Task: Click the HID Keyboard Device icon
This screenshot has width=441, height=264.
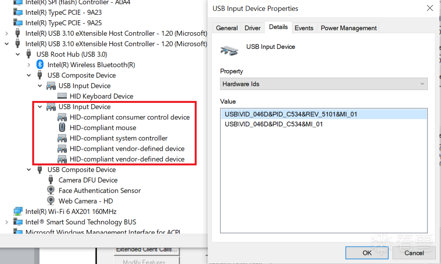Action: click(x=62, y=96)
